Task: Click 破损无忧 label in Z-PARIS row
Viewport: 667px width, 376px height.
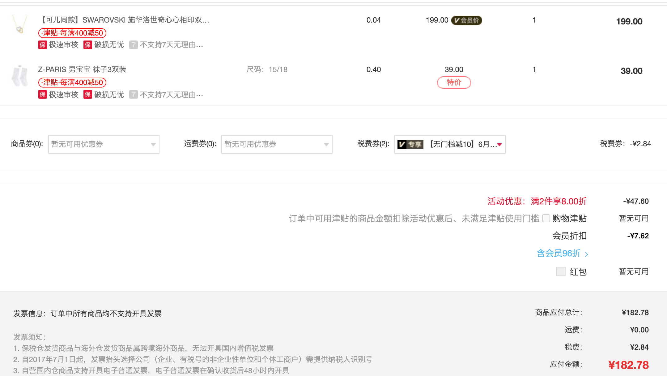Action: [109, 95]
